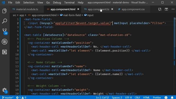This screenshot has height=99, width=176.
Task: Open notifications bell in status bar
Action: (x=172, y=97)
